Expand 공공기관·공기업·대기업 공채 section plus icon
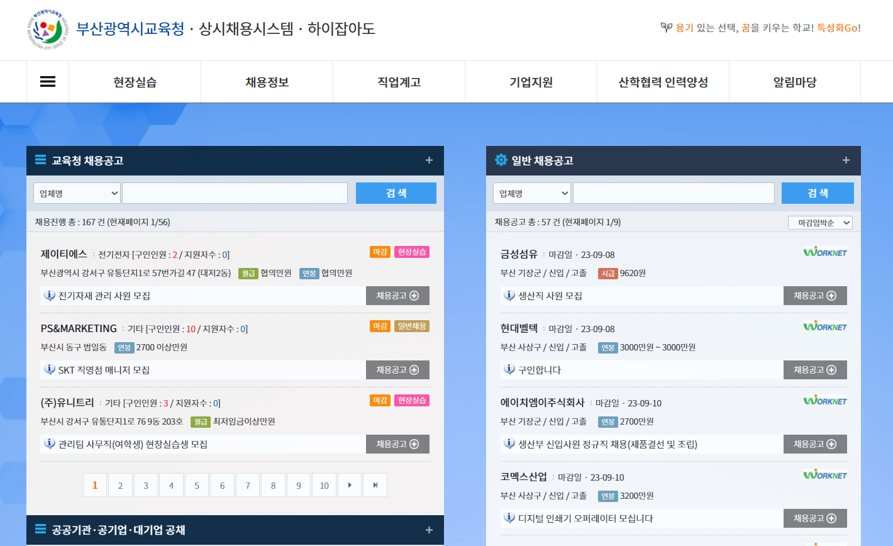 click(429, 530)
